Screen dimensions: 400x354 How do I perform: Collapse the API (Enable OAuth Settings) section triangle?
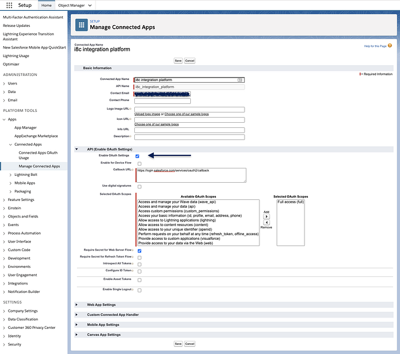click(x=77, y=149)
